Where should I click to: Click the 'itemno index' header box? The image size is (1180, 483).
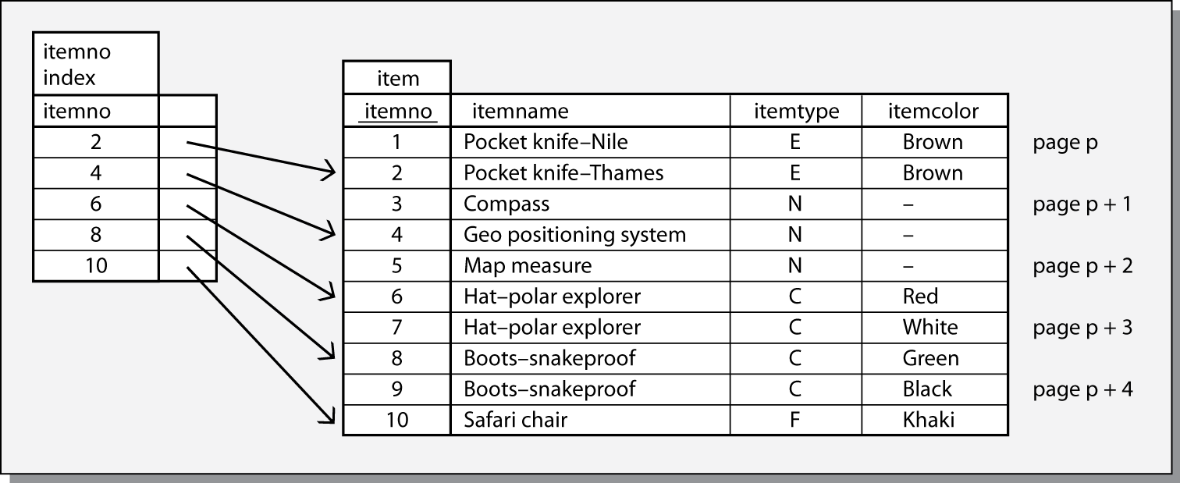94,64
